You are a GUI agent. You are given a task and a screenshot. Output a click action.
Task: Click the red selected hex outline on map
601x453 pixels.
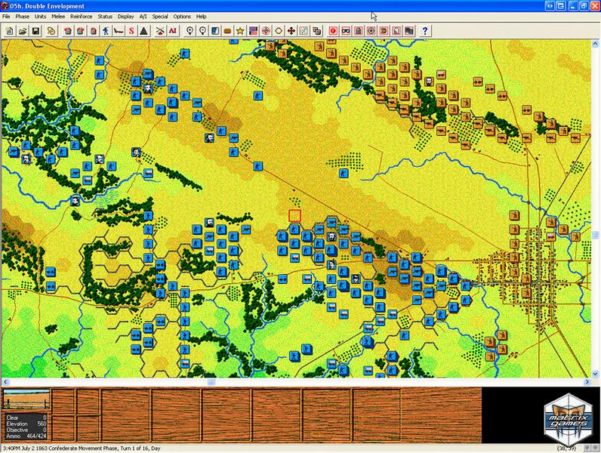[x=294, y=216]
